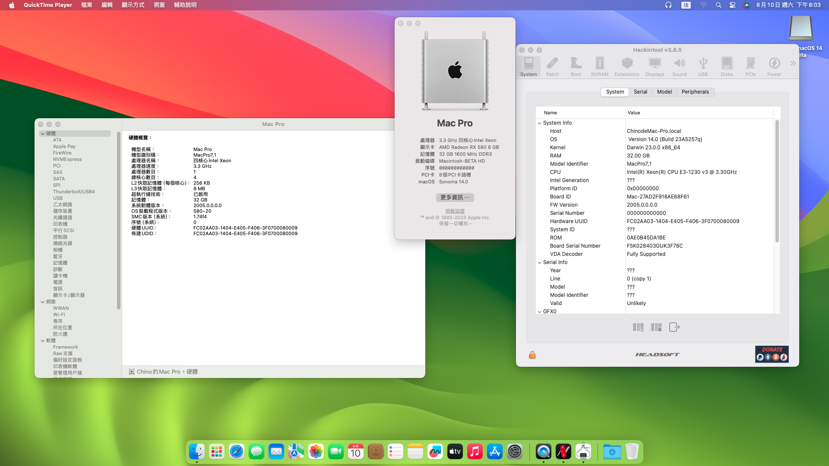Select the VDA Decoder row in Hackintool
Image resolution: width=829 pixels, height=466 pixels.
[655, 254]
